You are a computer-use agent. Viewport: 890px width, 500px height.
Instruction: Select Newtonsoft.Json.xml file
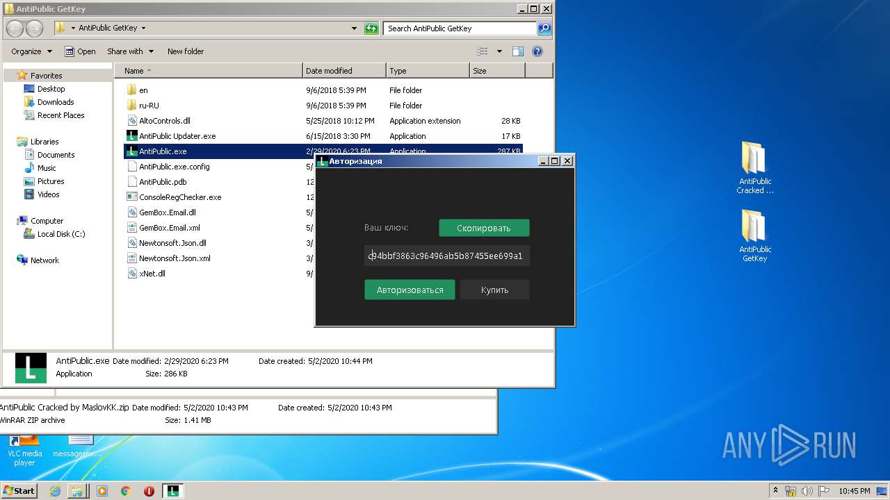tap(175, 258)
